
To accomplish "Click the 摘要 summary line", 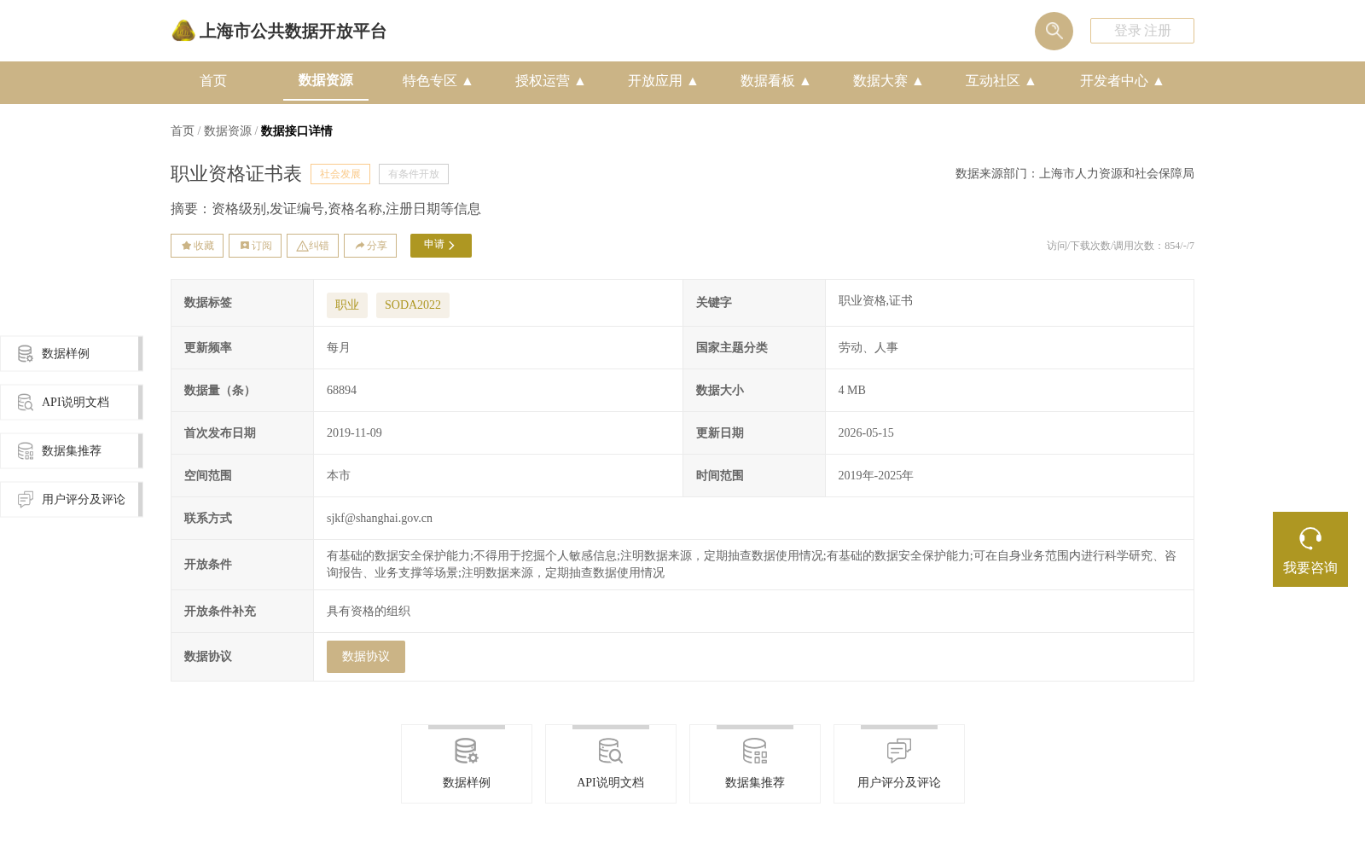I will (x=326, y=209).
